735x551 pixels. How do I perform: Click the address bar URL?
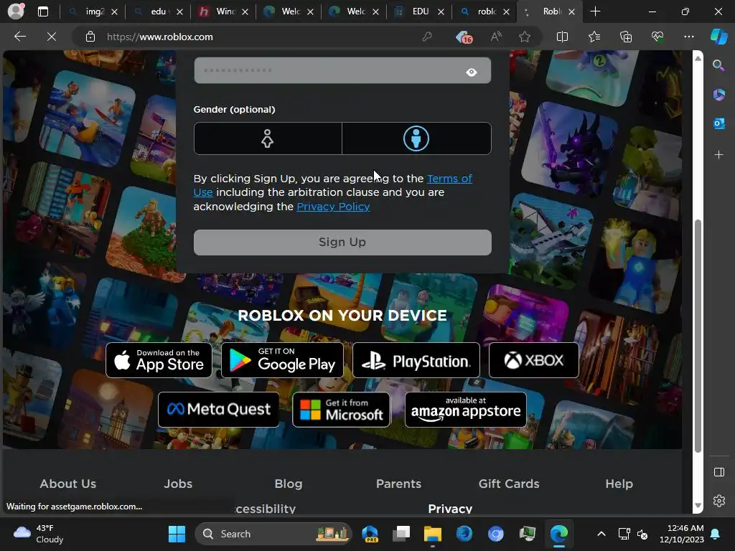click(x=160, y=37)
